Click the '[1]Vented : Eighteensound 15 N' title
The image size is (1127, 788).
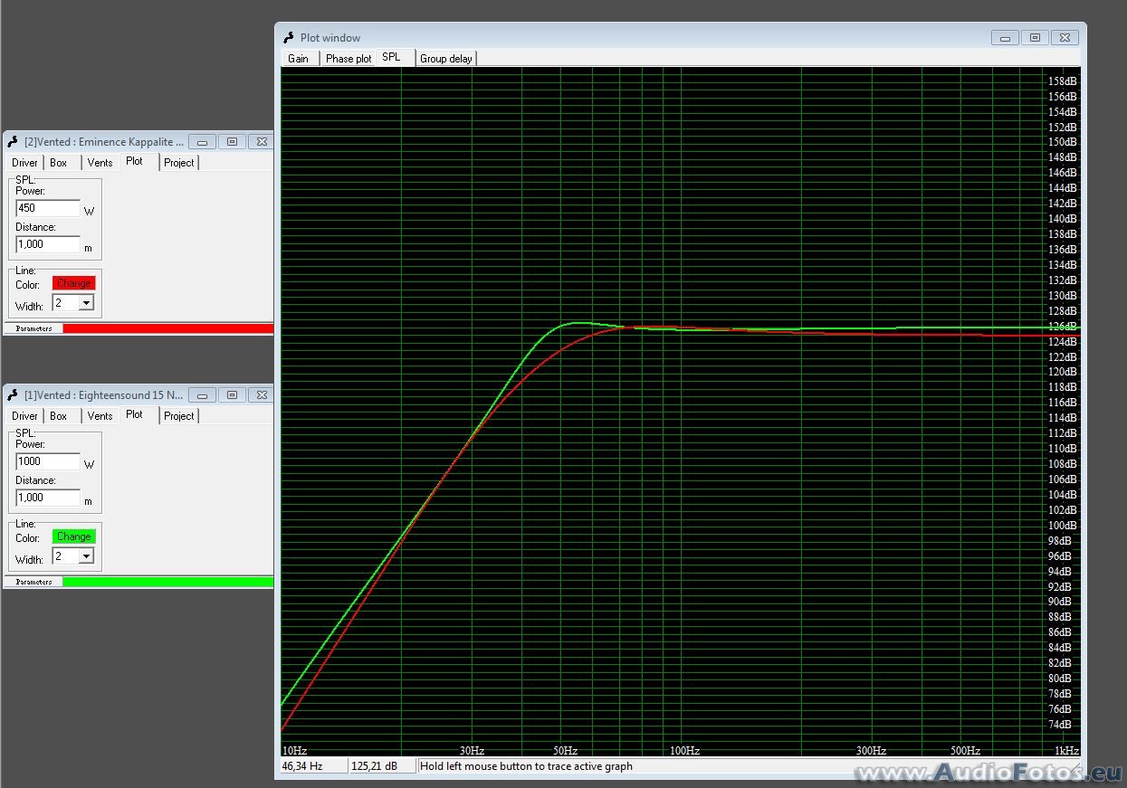point(104,394)
